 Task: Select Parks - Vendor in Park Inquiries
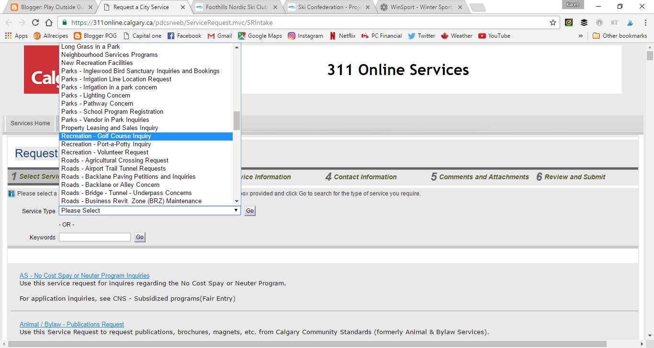pyautogui.click(x=146, y=120)
